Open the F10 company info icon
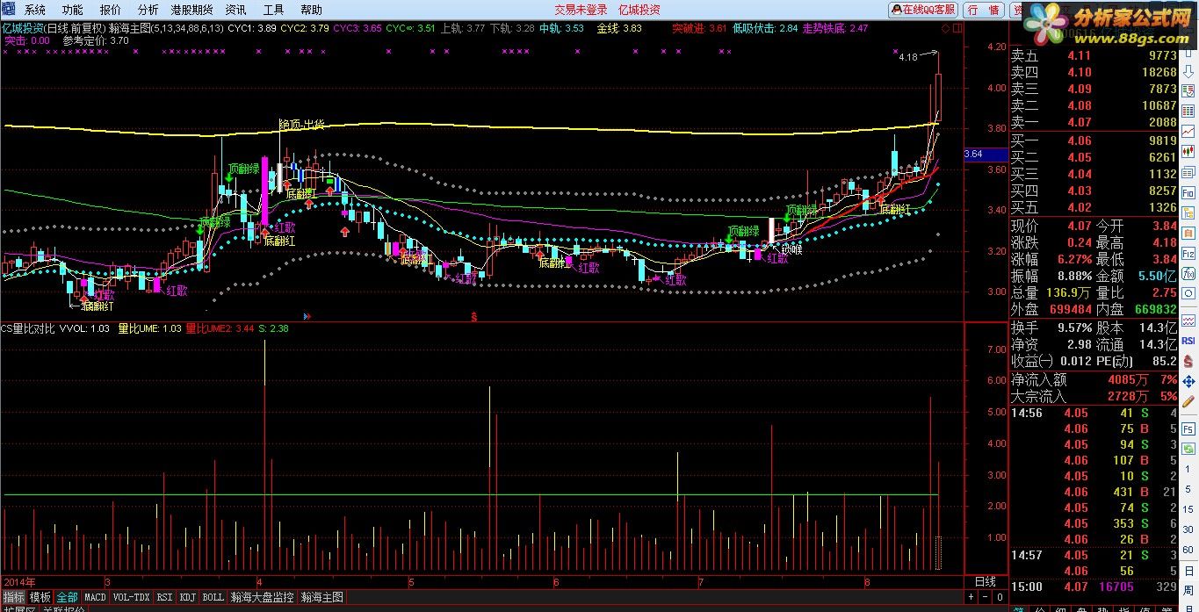1199x612 pixels. click(1188, 192)
